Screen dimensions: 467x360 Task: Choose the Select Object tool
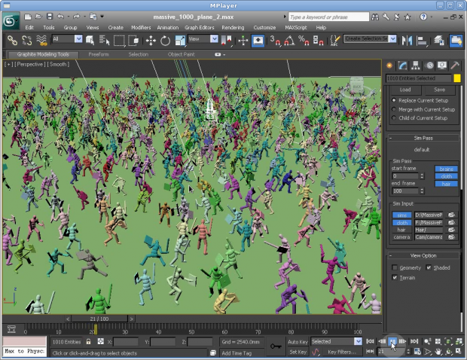[x=90, y=40]
